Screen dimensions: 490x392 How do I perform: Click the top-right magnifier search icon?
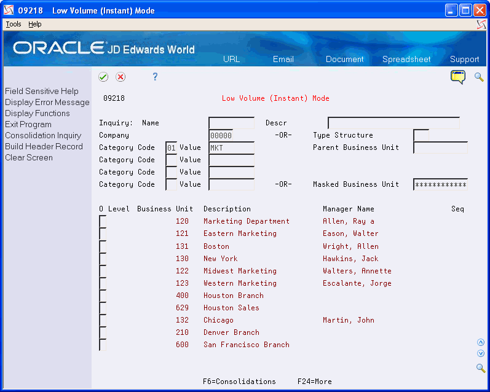479,77
